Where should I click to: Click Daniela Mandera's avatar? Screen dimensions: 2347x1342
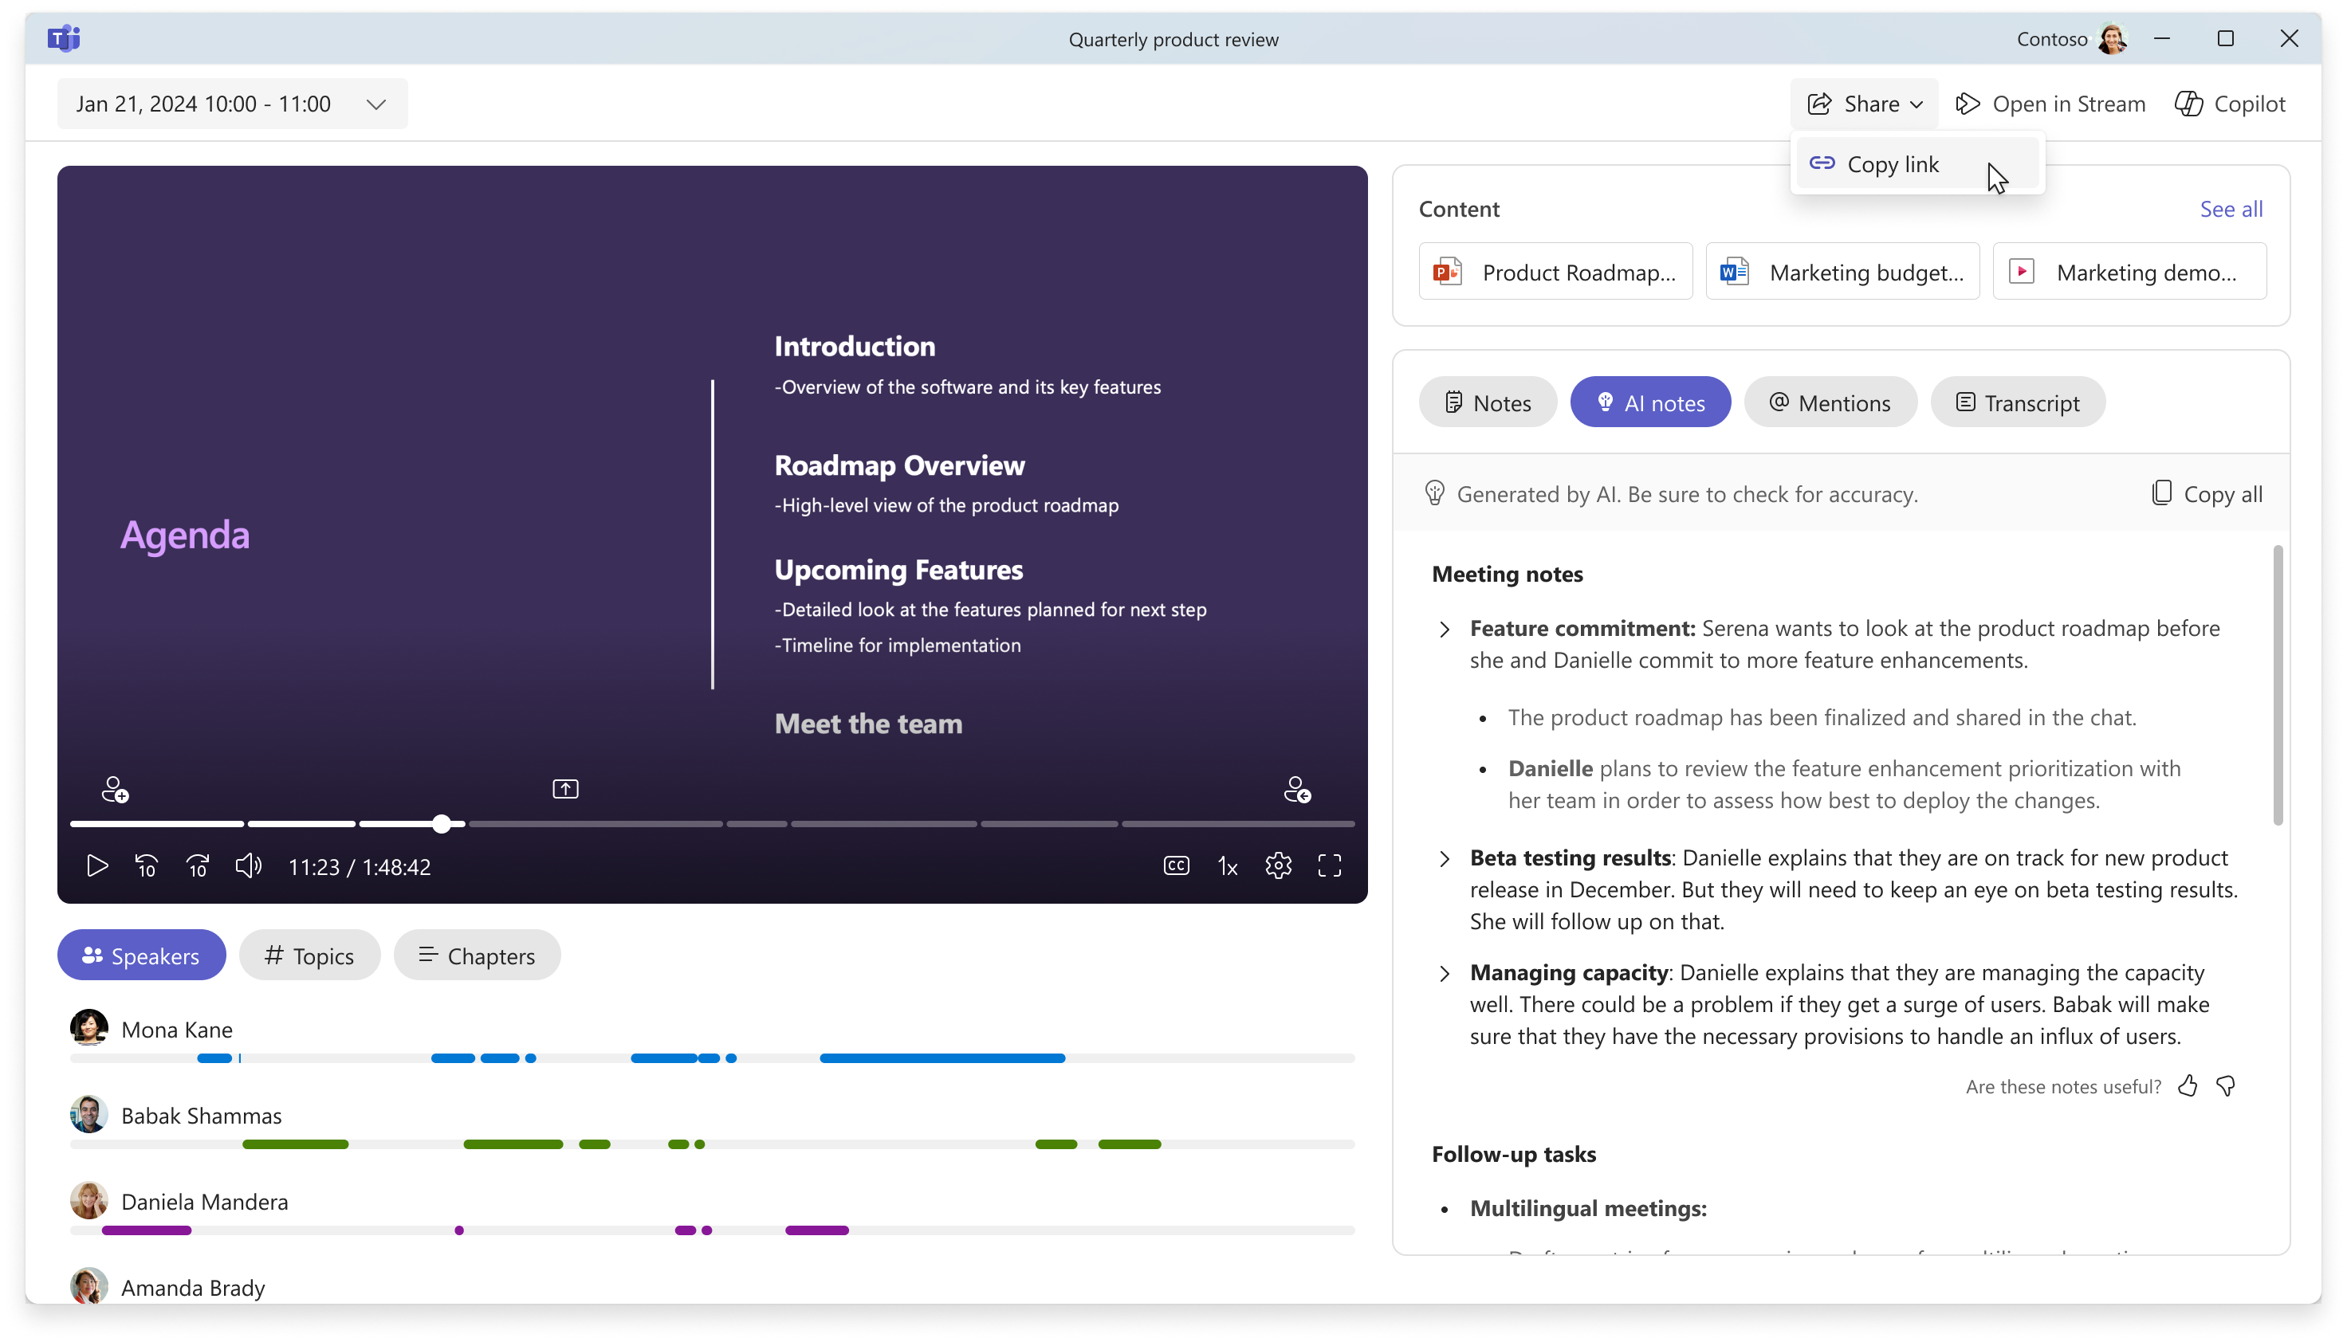88,1201
